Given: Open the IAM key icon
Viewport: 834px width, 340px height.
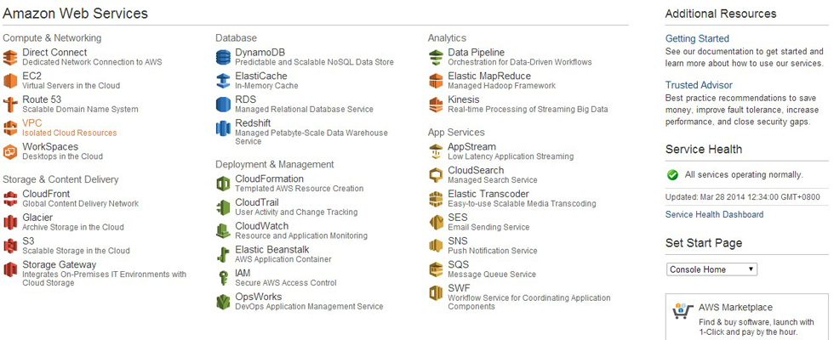Looking at the screenshot, I should [223, 277].
